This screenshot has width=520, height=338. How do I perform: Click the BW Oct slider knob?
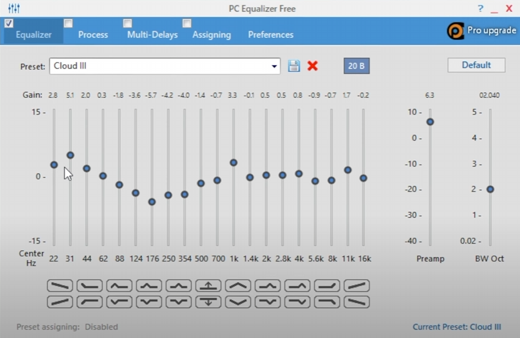pos(490,189)
